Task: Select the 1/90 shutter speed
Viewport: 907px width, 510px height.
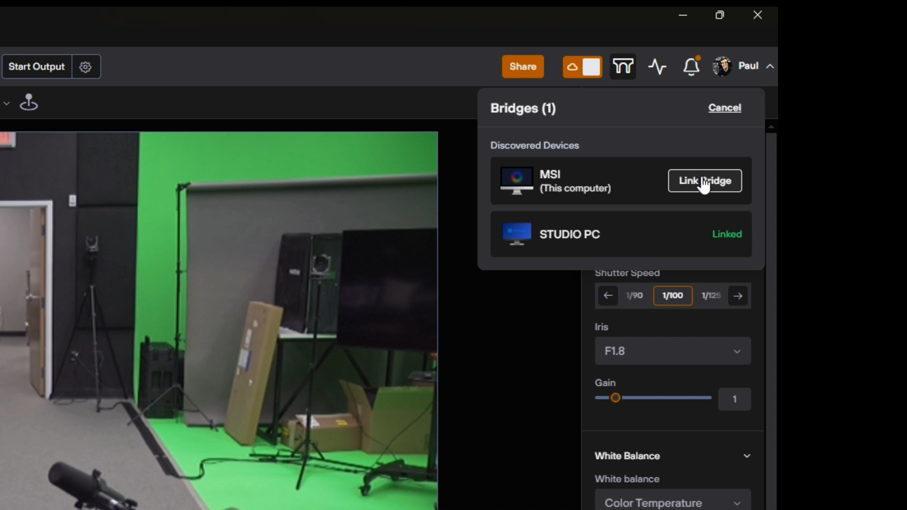Action: [634, 296]
